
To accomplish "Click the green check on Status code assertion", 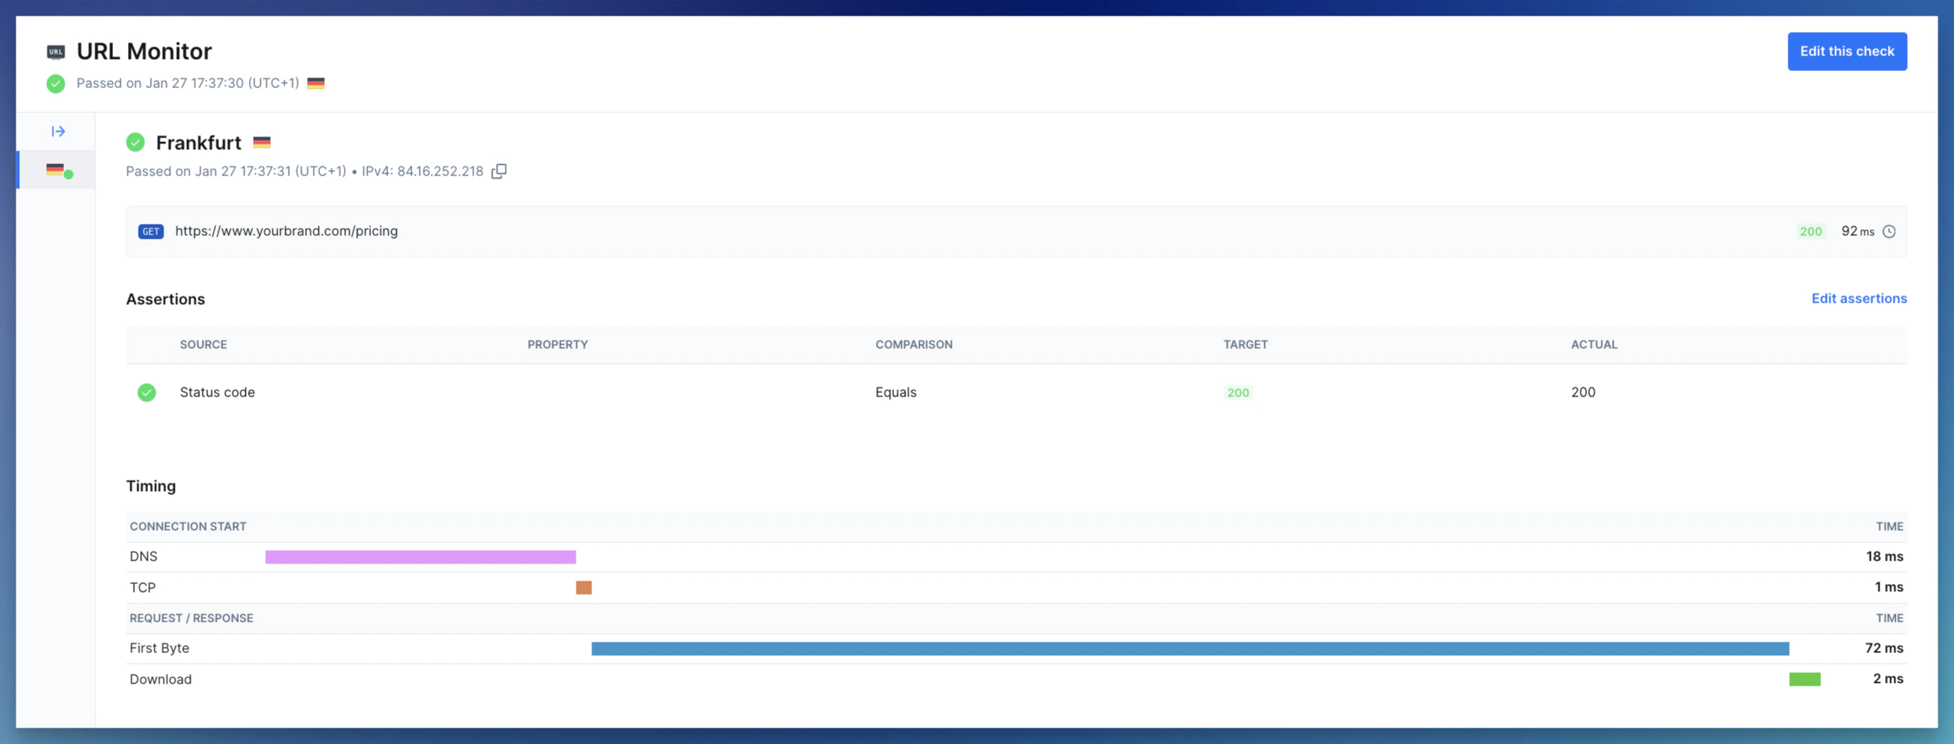I will tap(146, 393).
